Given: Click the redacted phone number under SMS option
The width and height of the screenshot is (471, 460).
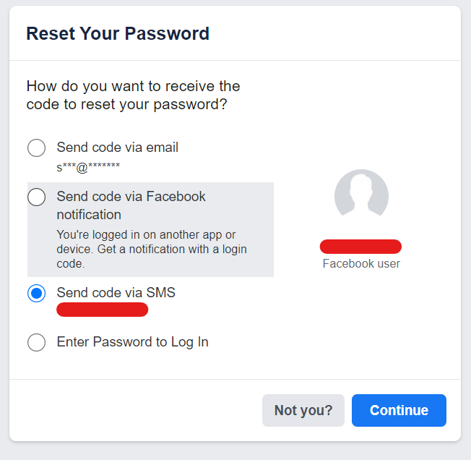Looking at the screenshot, I should (102, 310).
